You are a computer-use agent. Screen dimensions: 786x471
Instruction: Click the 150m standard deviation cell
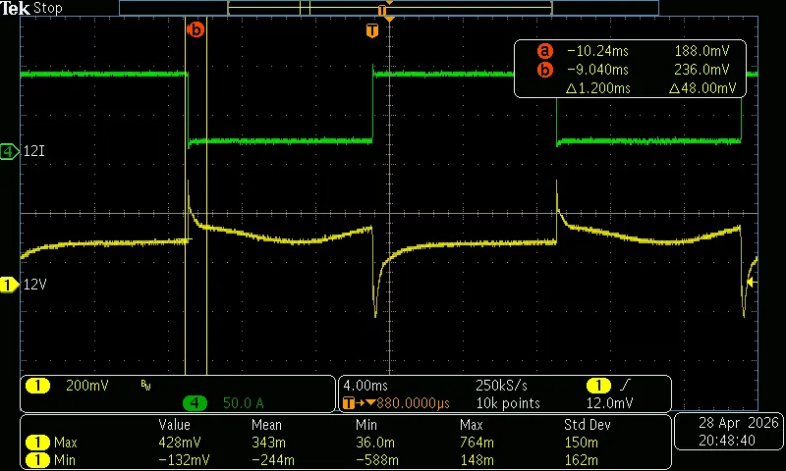coord(581,443)
